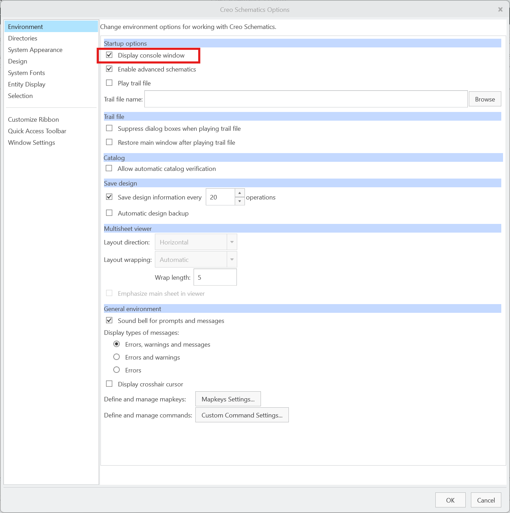This screenshot has width=510, height=513.
Task: Increase save operations count with up arrow
Action: 240,193
